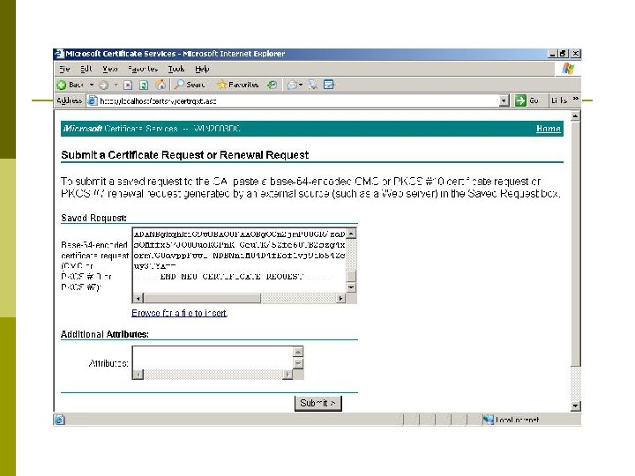The width and height of the screenshot is (635, 476).
Task: Click the Edit page toolbar icon
Action: 329,85
